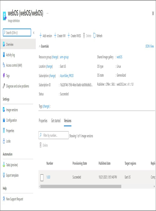156x211 pixels.
Task: Select the Versions tab
Action: click(67, 121)
